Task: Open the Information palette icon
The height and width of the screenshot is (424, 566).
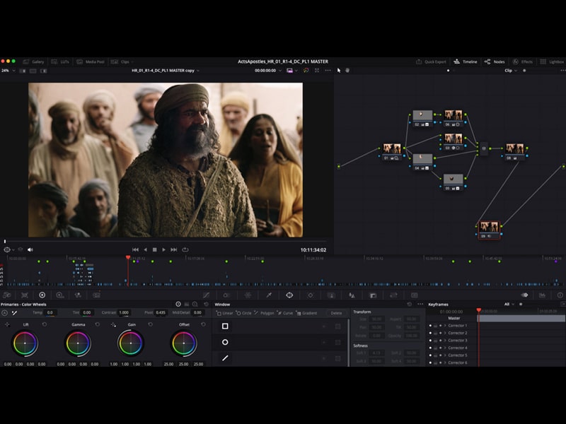Action: (x=560, y=295)
